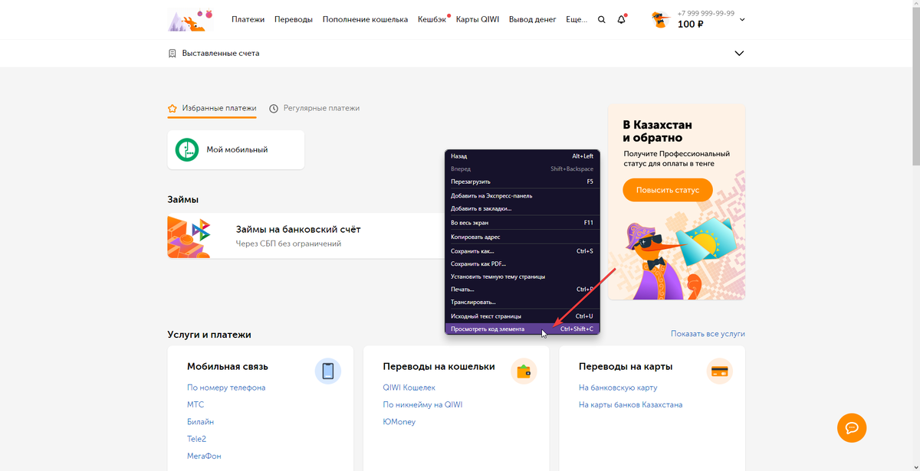
Task: Open the Мой мобильный favorite payment
Action: point(236,150)
